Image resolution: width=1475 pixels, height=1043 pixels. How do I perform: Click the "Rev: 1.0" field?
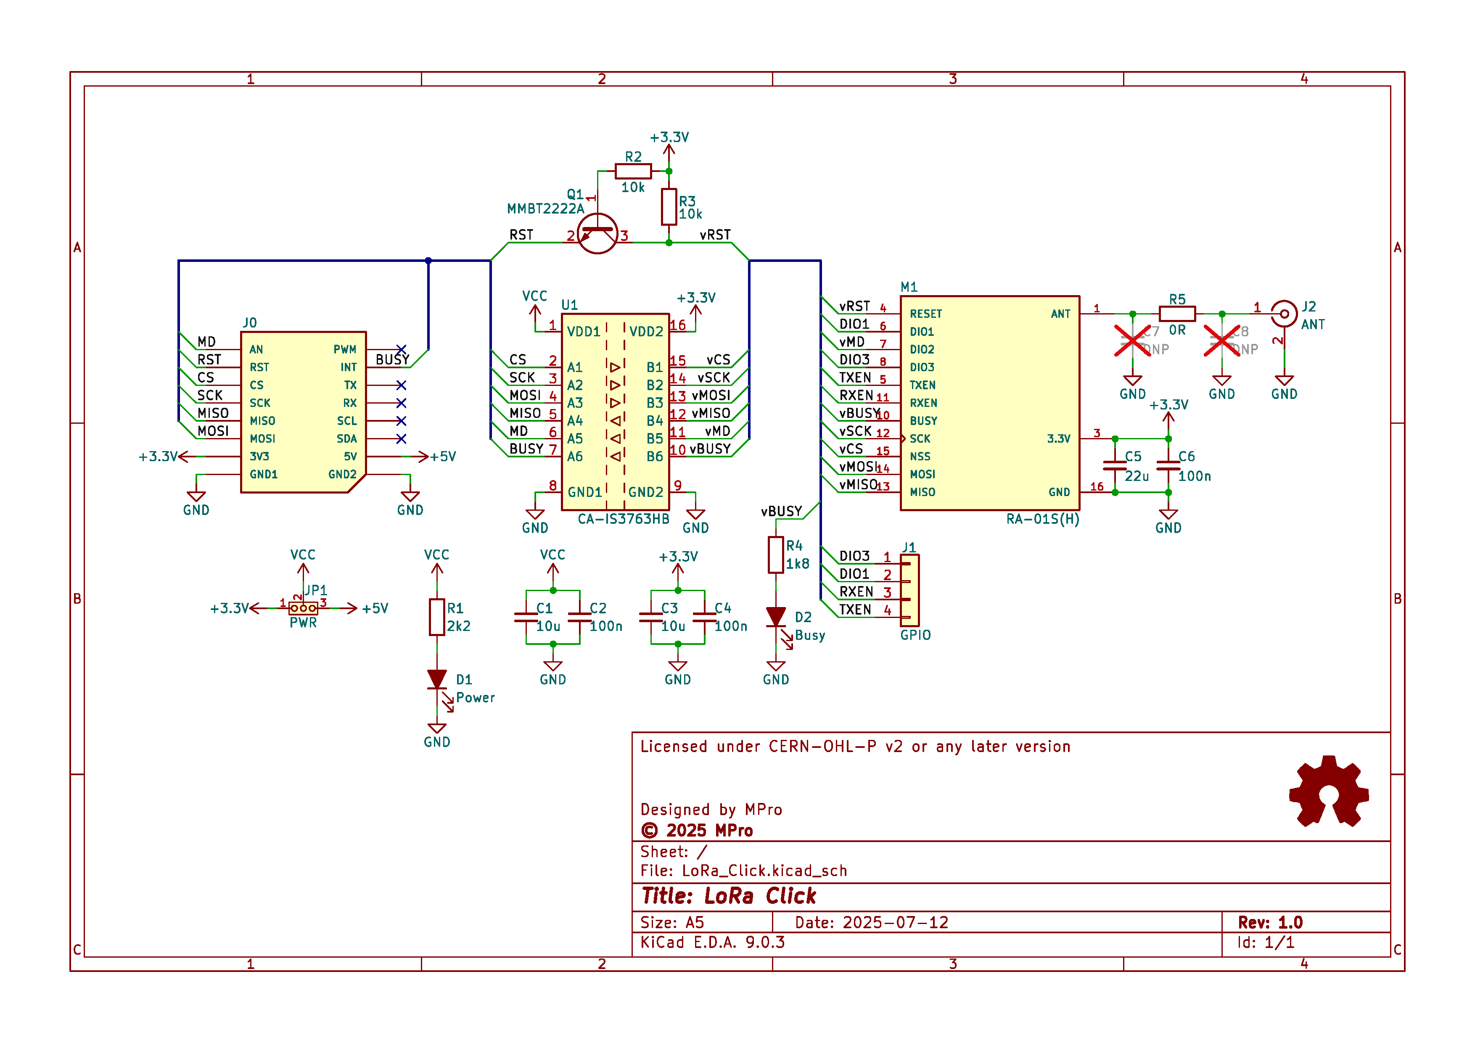coord(1270,922)
